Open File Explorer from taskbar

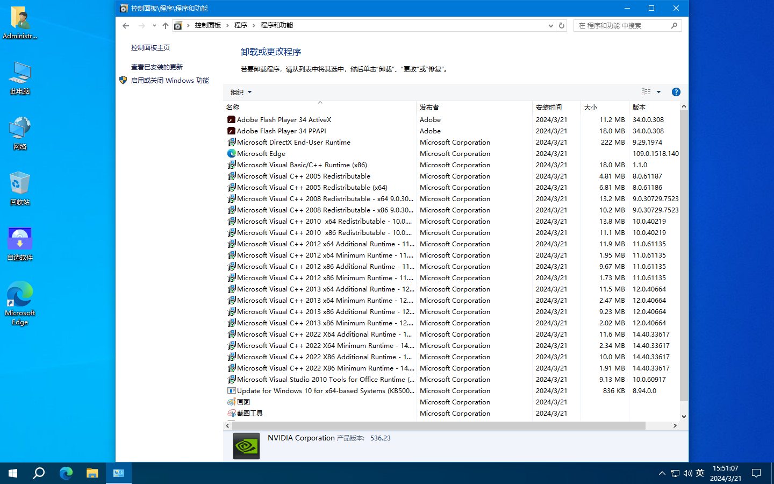[92, 473]
